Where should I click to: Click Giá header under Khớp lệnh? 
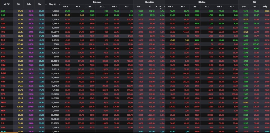[139, 7]
